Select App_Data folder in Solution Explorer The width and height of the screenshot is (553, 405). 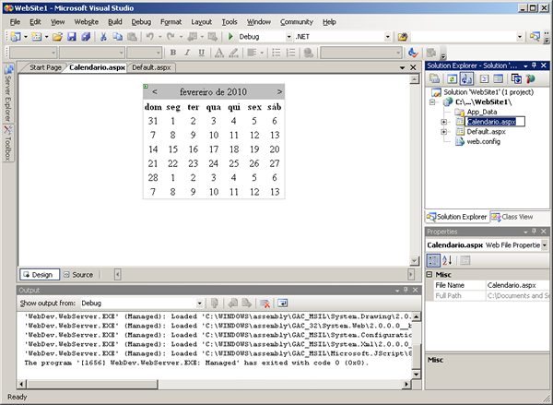482,112
